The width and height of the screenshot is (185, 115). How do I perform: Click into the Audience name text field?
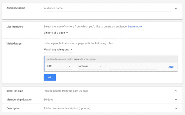tap(107, 8)
